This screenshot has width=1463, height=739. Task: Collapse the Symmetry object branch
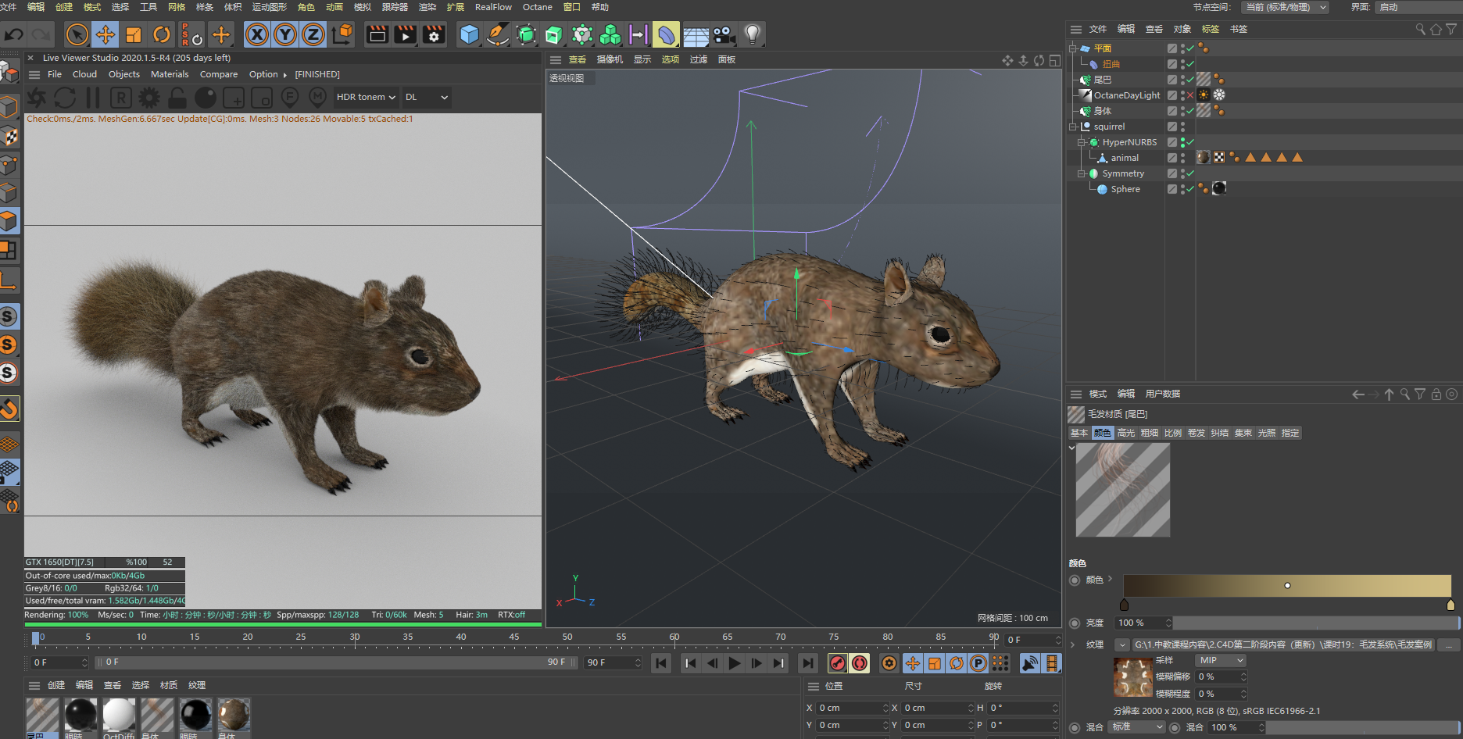[x=1082, y=173]
